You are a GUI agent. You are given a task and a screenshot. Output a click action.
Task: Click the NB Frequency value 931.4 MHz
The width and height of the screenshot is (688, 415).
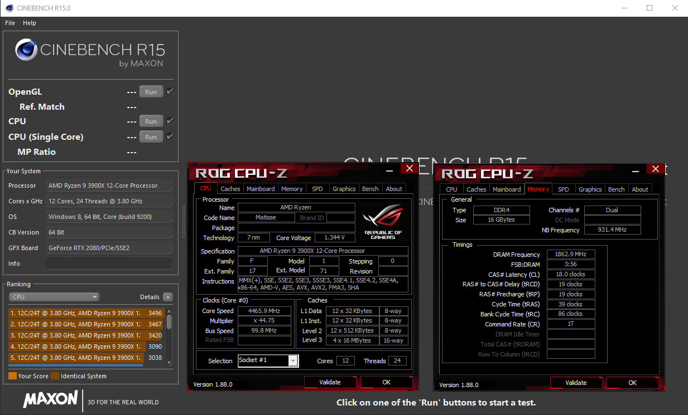(613, 230)
